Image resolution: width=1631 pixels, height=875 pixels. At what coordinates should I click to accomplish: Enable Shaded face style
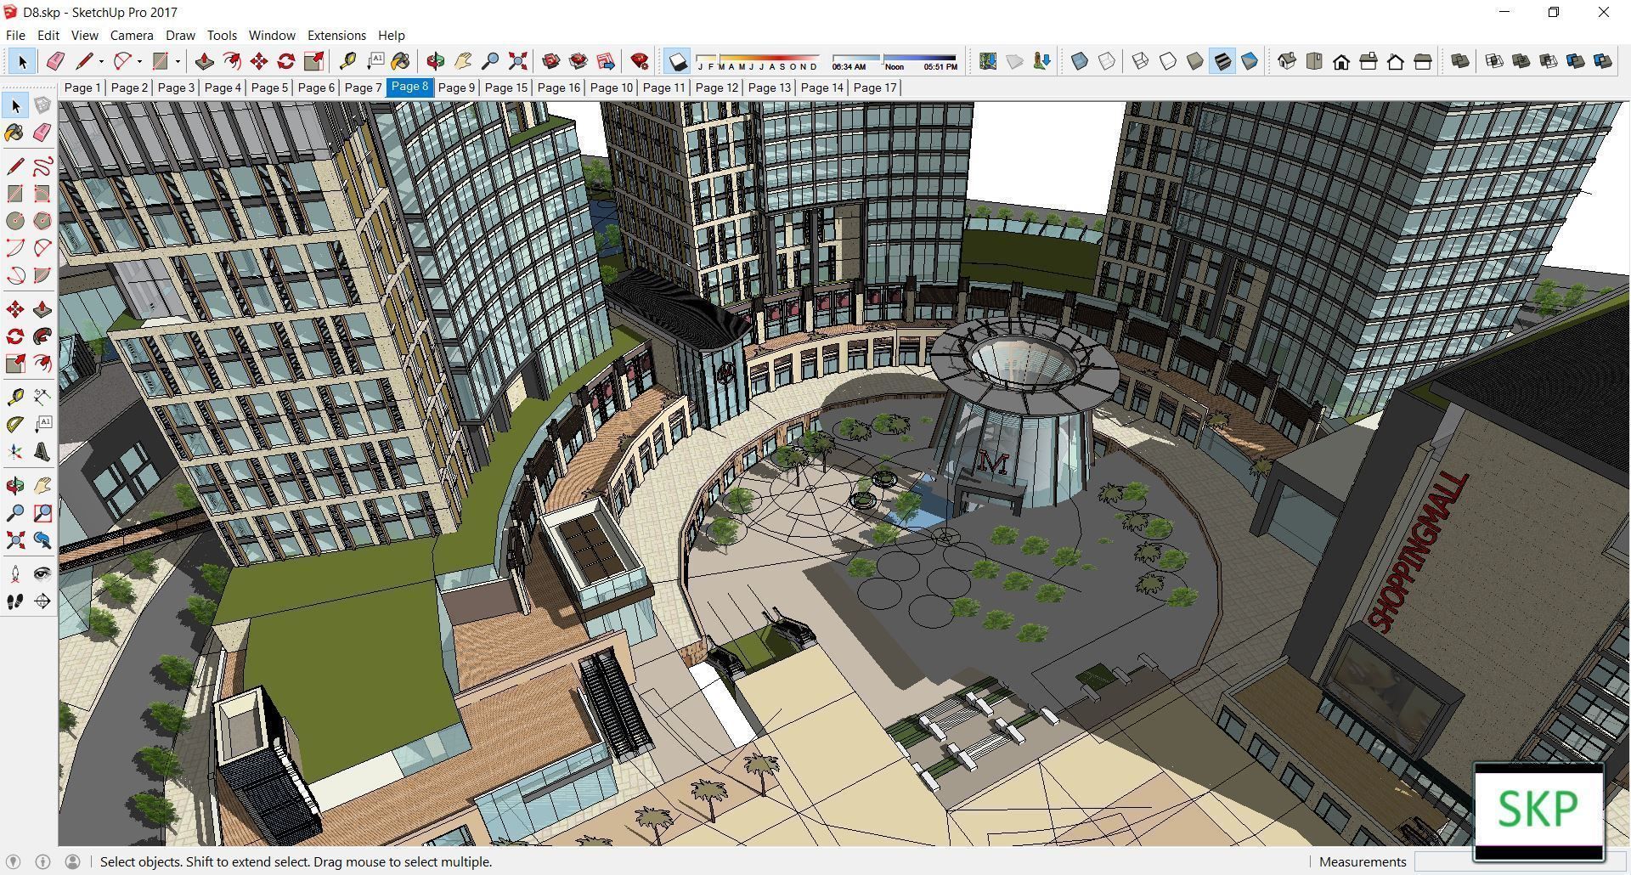click(x=1195, y=61)
